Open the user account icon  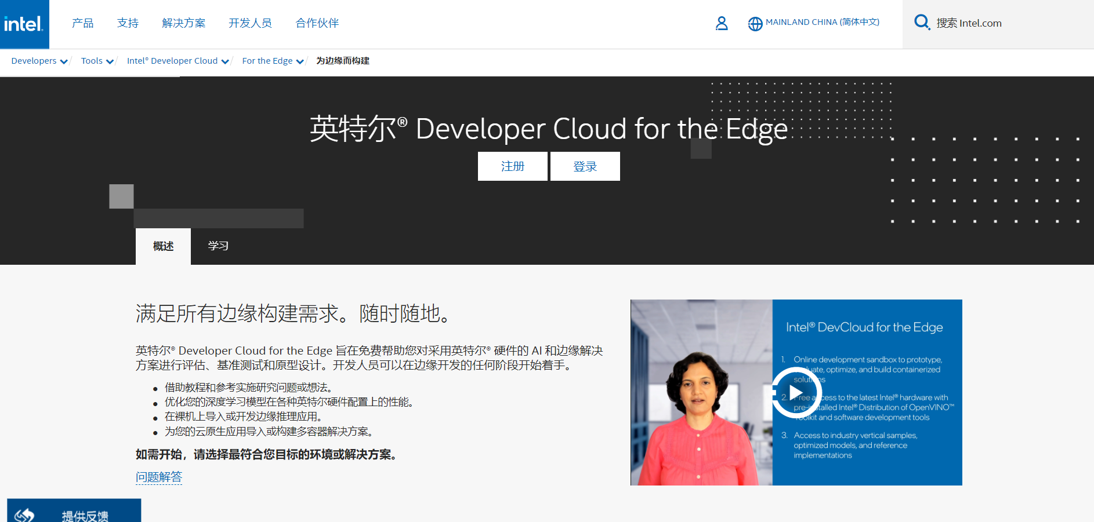pos(722,23)
